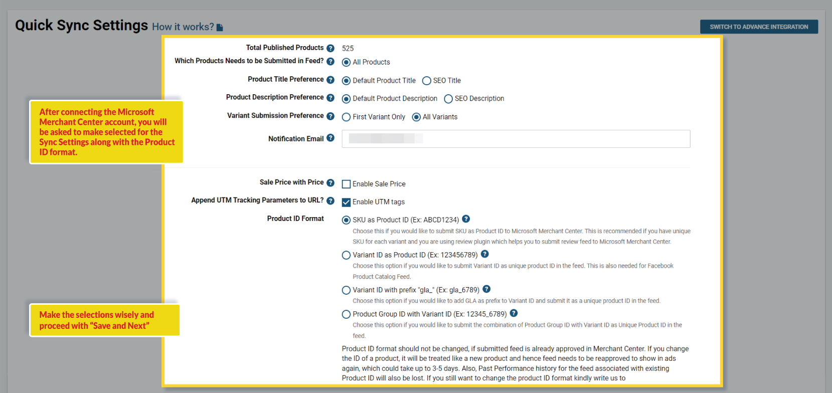
Task: Click the Quick Sync Settings heading
Action: pos(82,25)
